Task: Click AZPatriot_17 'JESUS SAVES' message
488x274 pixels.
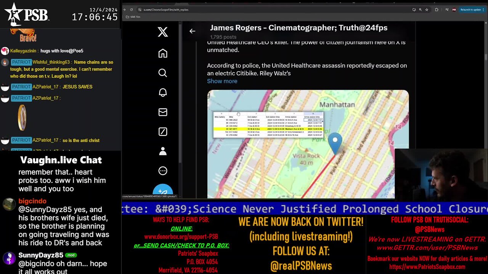Action: point(77,87)
